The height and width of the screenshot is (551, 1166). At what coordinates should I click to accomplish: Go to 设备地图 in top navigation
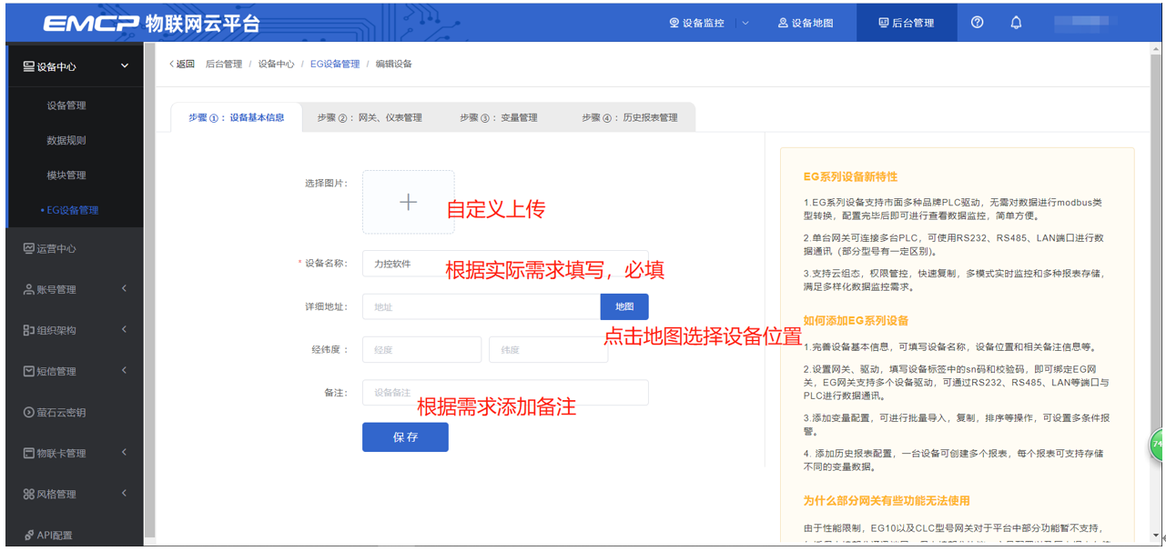pos(806,24)
